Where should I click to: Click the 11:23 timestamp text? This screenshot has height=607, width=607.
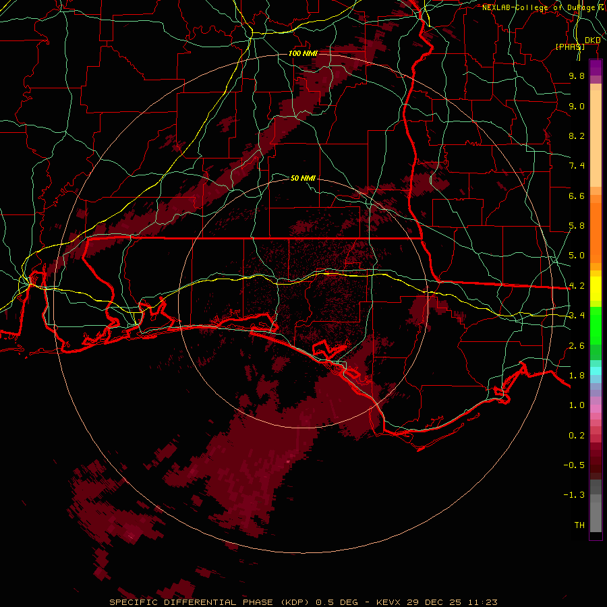click(482, 602)
